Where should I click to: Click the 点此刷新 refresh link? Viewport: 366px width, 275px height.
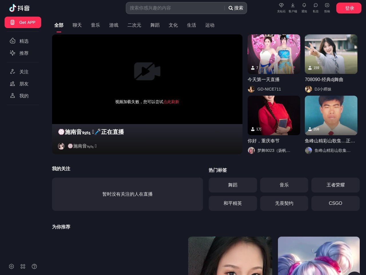[x=171, y=102]
